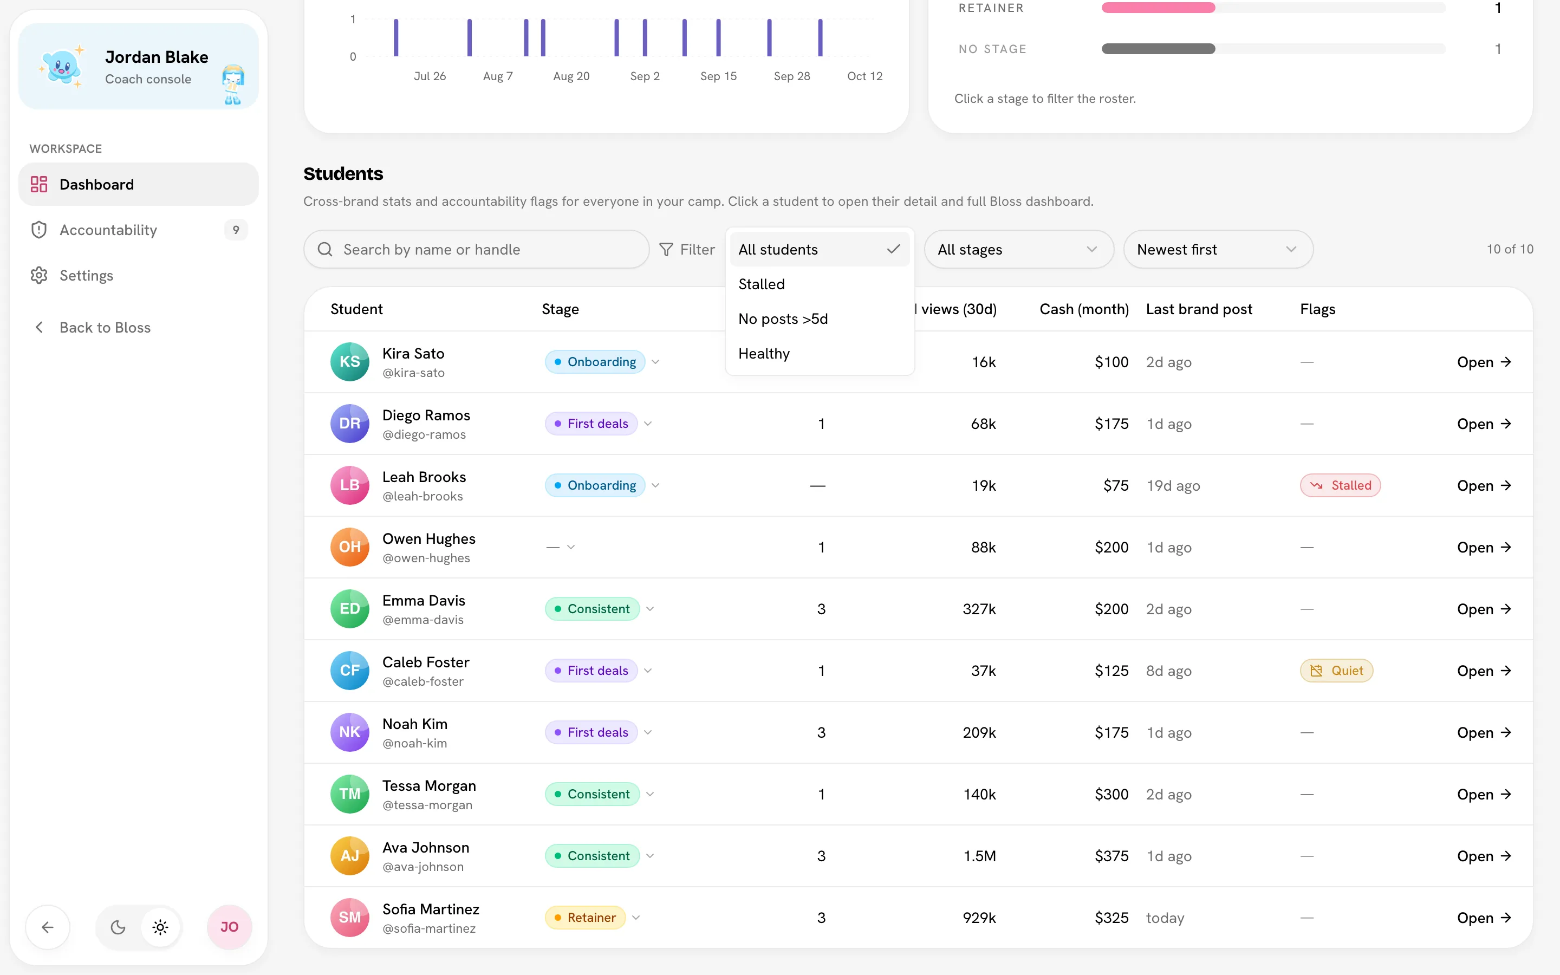Expand the All stages dropdown

click(x=1018, y=250)
